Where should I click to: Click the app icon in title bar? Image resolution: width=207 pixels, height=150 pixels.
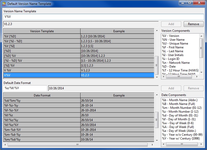tap(4, 4)
